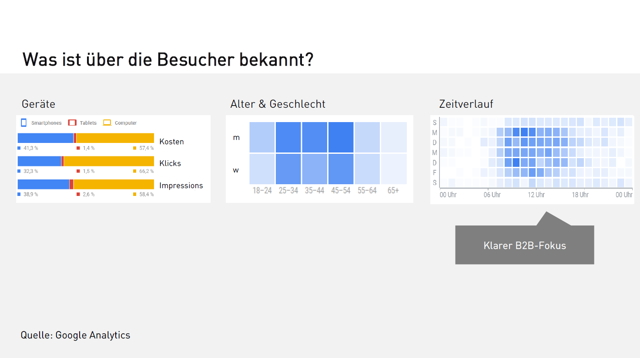Select the red marker beside 2,6 %
The width and height of the screenshot is (640, 358).
point(78,194)
